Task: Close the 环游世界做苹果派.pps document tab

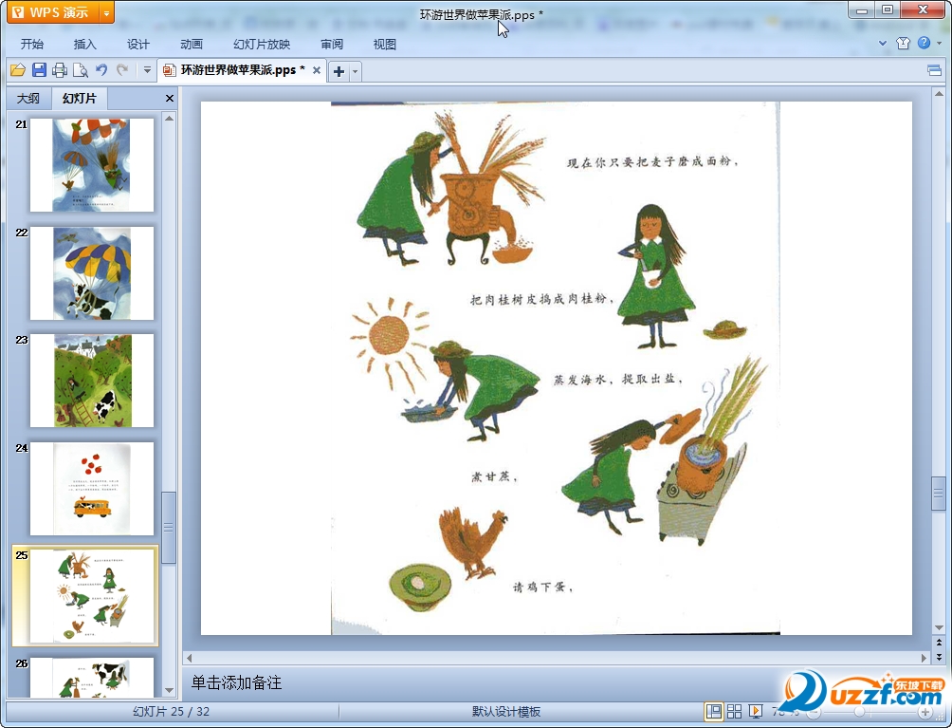Action: tap(317, 70)
